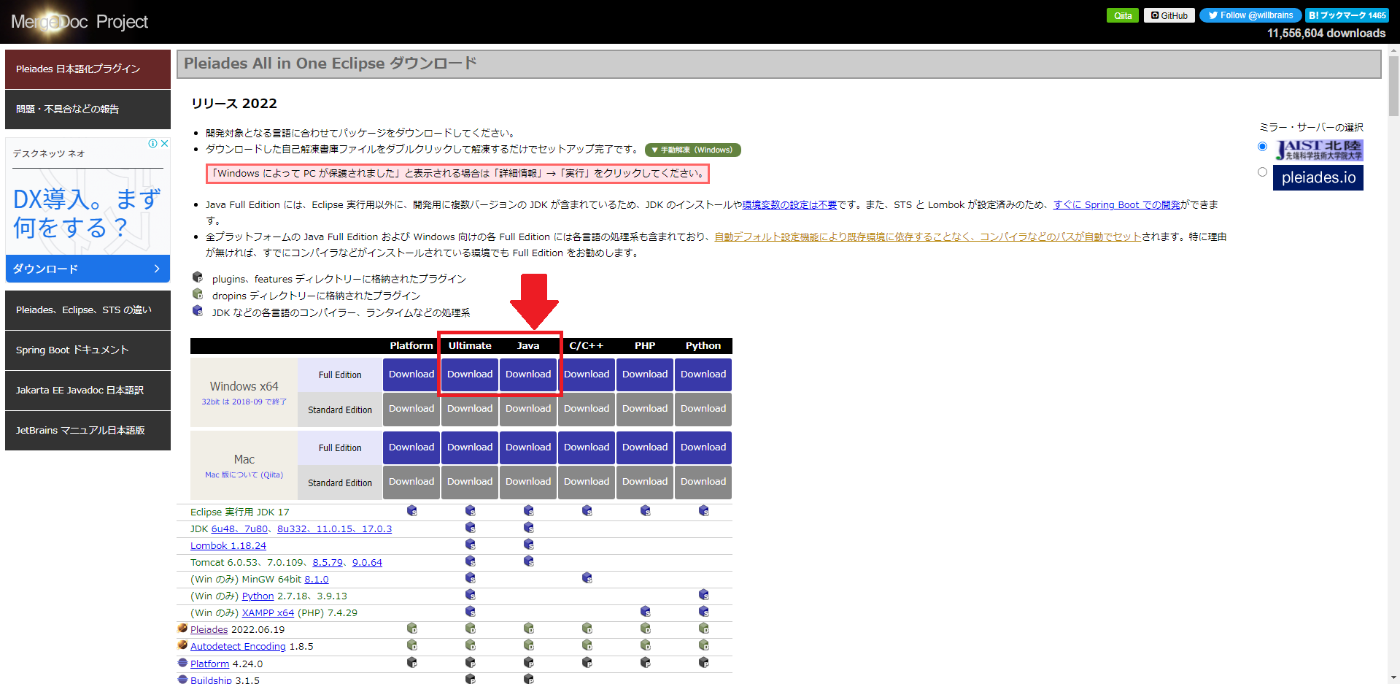Download Windows Full Edition Python

tap(703, 374)
